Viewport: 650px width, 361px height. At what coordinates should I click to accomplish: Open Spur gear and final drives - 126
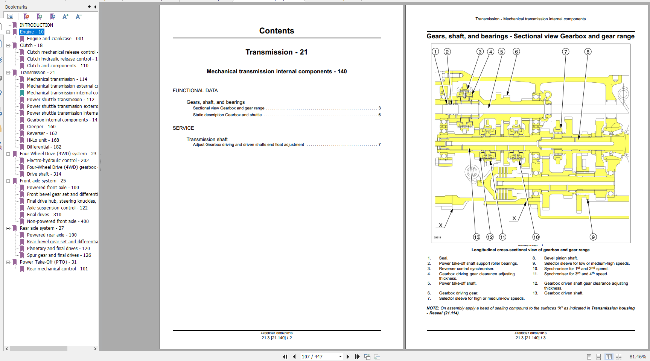tap(59, 255)
